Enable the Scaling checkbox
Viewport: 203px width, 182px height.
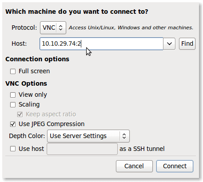13,105
